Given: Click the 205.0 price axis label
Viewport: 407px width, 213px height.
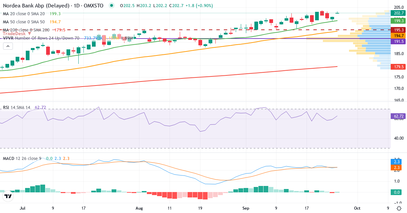Looking at the screenshot, I should pos(399,7).
